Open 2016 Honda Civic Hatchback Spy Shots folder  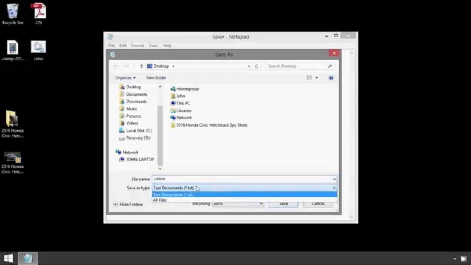point(209,125)
